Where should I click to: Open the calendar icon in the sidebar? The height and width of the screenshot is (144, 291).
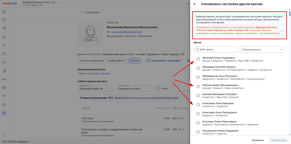pos(4,20)
